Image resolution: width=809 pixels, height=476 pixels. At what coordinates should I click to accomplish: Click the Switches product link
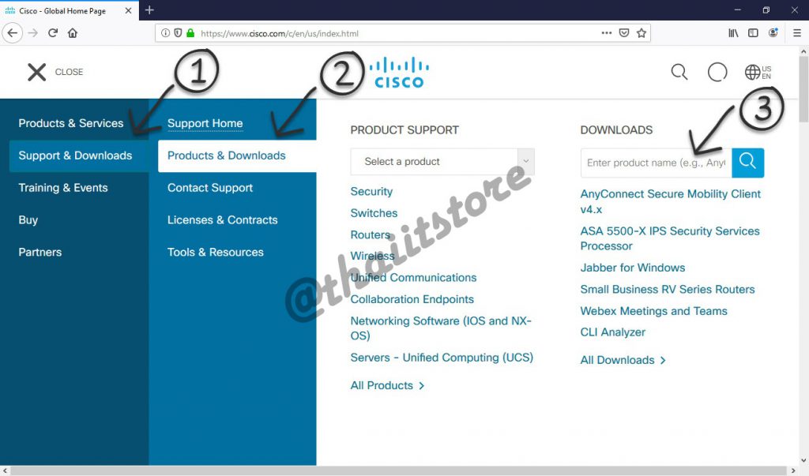(374, 213)
